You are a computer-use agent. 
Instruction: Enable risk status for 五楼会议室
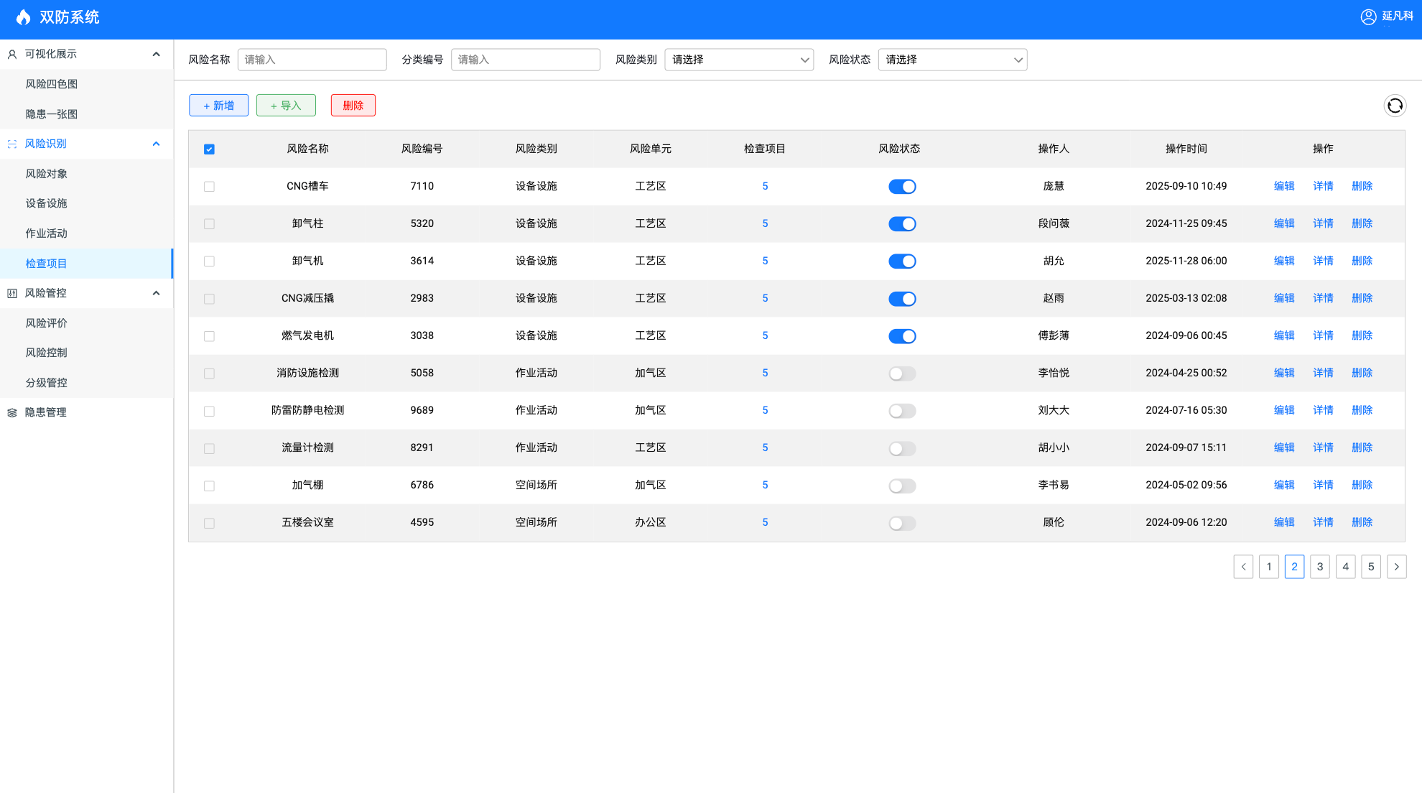pyautogui.click(x=902, y=523)
